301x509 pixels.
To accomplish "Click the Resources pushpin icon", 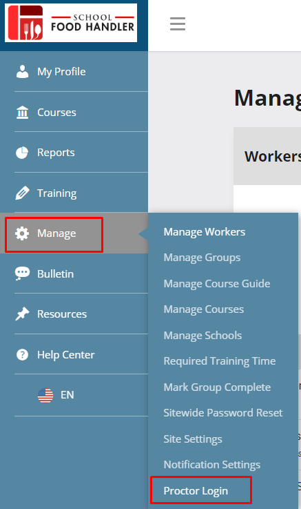I will 22,314.
